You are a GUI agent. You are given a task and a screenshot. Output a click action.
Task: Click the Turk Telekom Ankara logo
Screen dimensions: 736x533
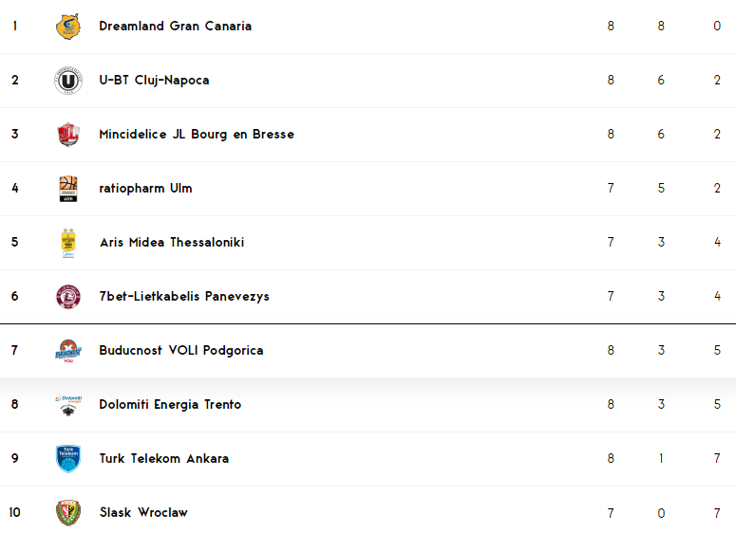tap(68, 459)
